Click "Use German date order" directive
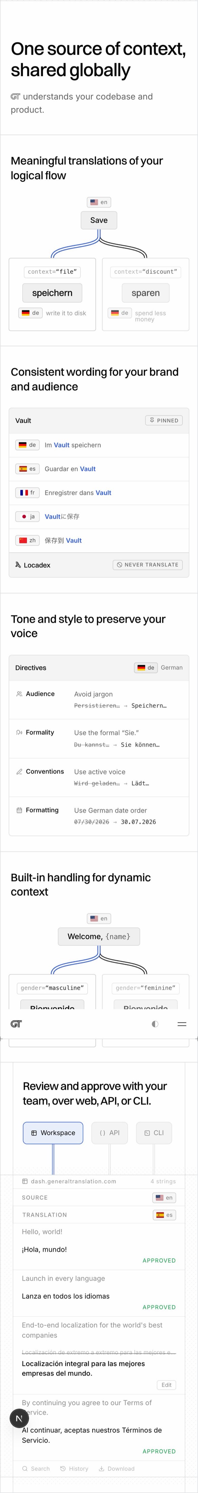 click(x=111, y=810)
